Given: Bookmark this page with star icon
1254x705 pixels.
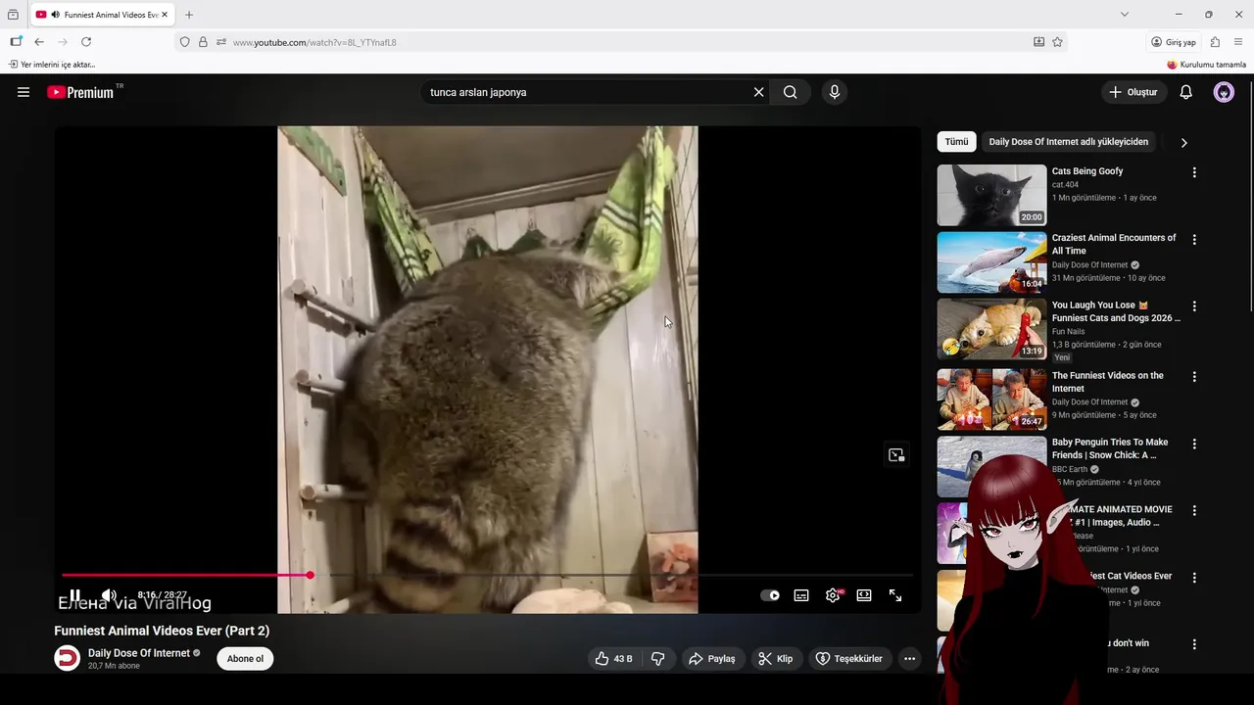Looking at the screenshot, I should coord(1057,42).
